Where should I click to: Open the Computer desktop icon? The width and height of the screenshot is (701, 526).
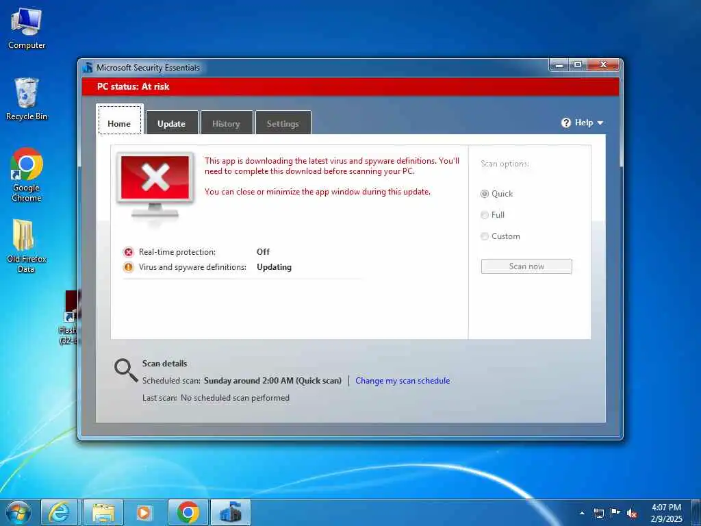pyautogui.click(x=27, y=29)
